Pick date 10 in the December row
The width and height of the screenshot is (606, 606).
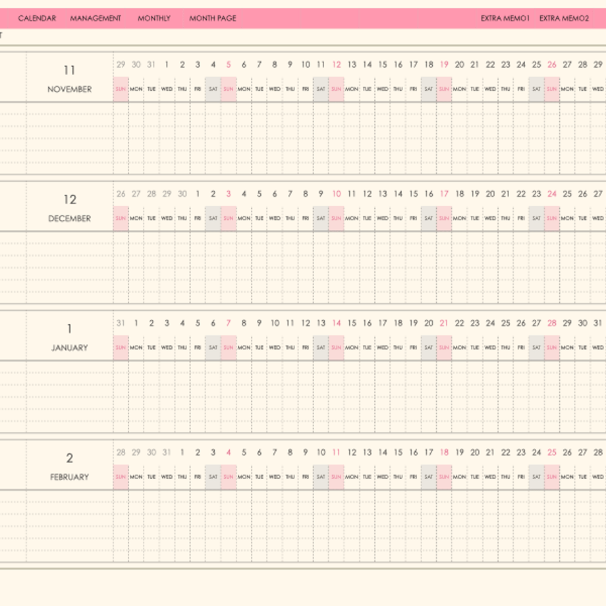(337, 194)
